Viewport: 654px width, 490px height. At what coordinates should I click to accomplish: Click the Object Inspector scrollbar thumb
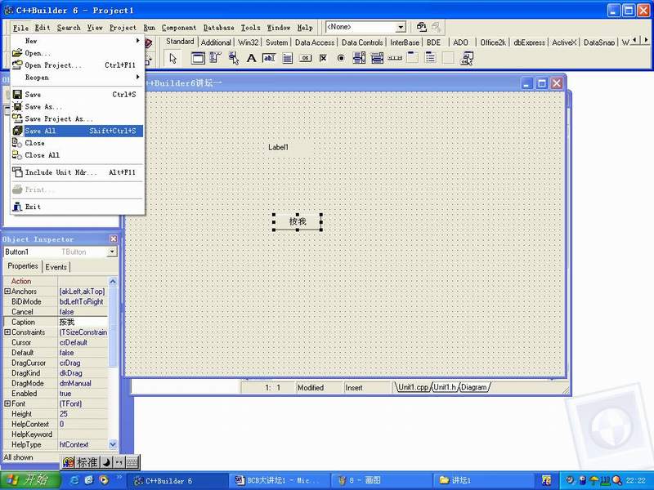(112, 327)
